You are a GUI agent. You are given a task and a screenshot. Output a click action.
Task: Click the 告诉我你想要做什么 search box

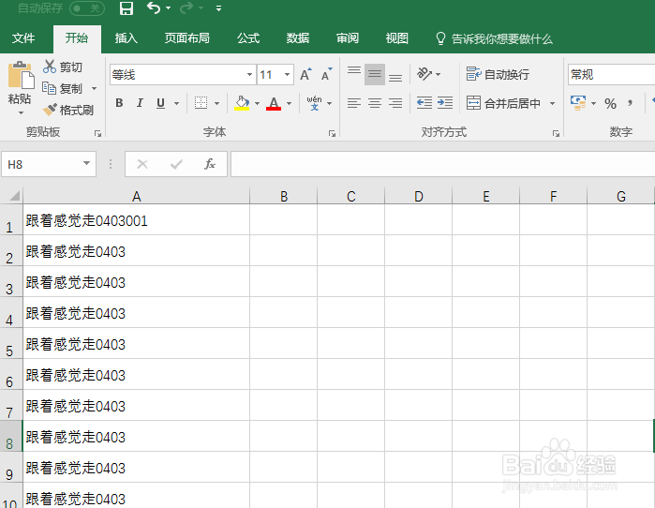(495, 38)
